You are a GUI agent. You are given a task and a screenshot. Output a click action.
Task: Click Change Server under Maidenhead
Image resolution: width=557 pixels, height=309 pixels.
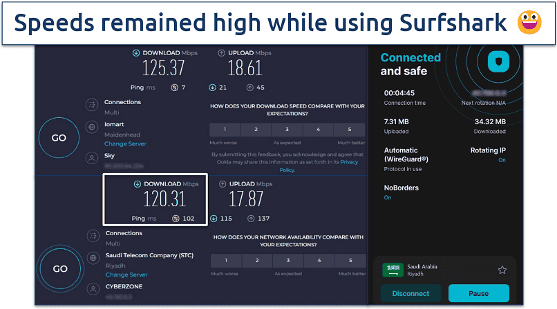click(x=125, y=144)
